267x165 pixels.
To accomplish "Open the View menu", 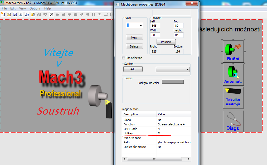I will click(23, 8).
